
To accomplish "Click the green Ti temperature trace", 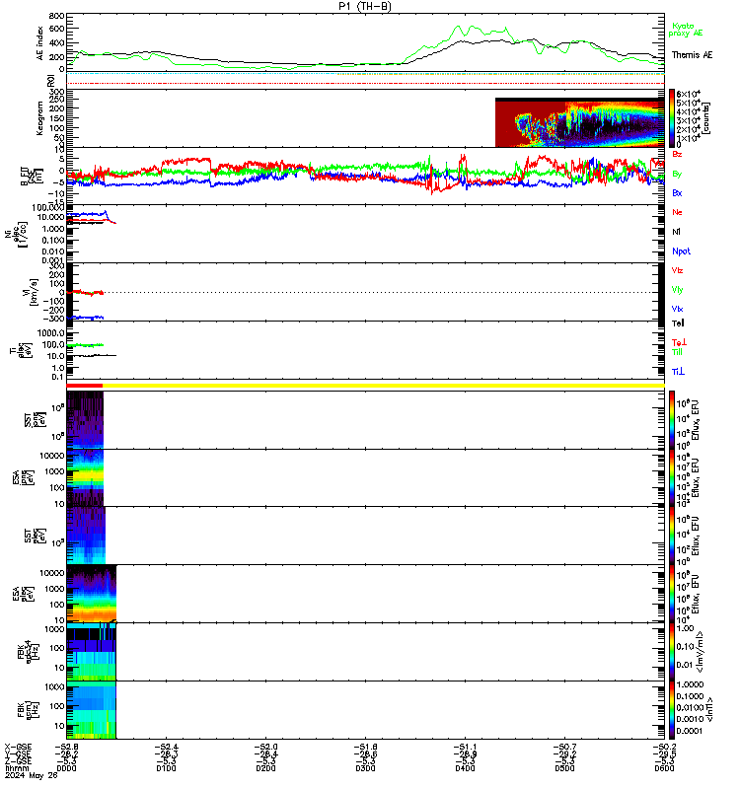I will point(85,345).
